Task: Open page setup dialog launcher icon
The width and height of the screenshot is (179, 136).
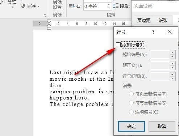Action: click(x=45, y=16)
